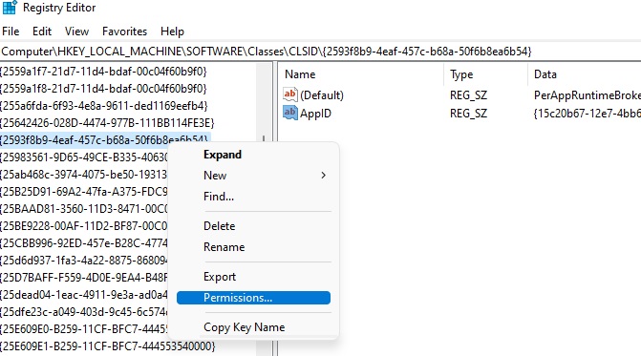Image resolution: width=641 pixels, height=356 pixels.
Task: Select key {2559a1f7-21d7-11d4-bdaf-00c04f60b9f0}
Action: click(103, 72)
